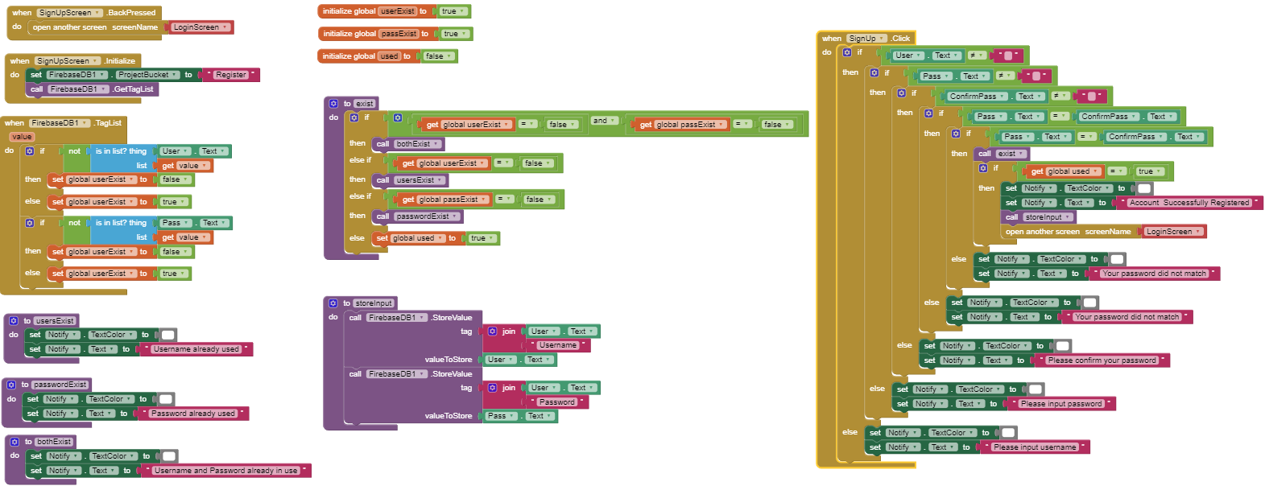Open the false dropdown in initialize global used
1265x486 pixels.
449,56
